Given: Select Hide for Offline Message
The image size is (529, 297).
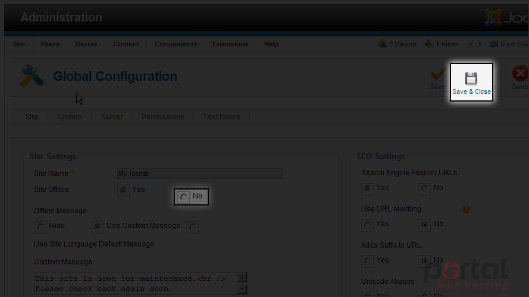Looking at the screenshot, I should (x=40, y=227).
